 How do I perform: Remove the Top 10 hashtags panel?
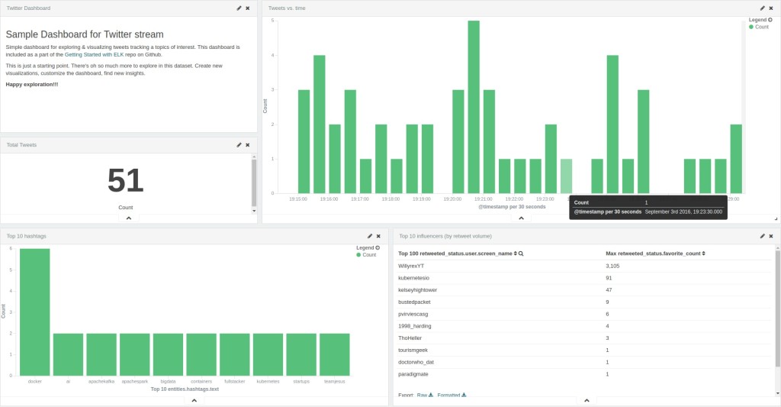tap(378, 236)
